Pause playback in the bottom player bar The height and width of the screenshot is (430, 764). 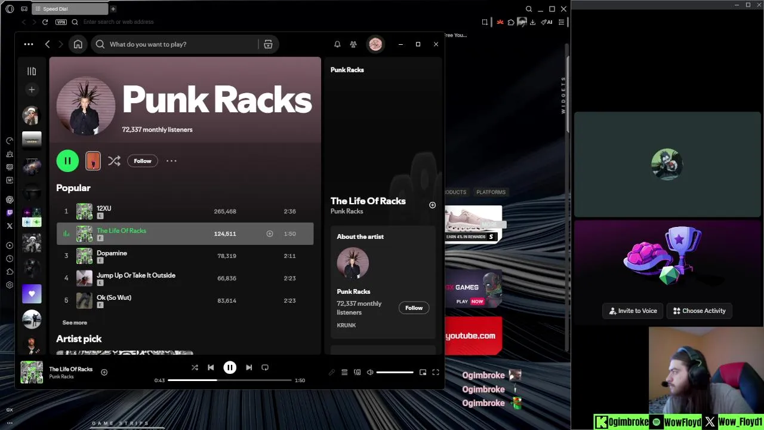tap(230, 367)
